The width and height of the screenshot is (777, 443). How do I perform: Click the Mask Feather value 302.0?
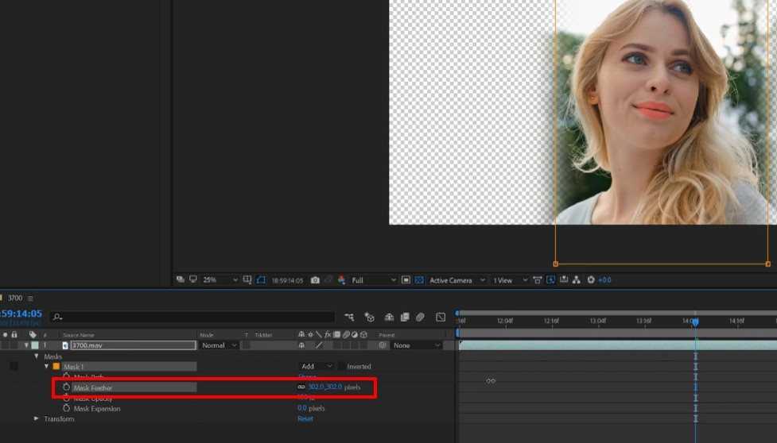(317, 387)
